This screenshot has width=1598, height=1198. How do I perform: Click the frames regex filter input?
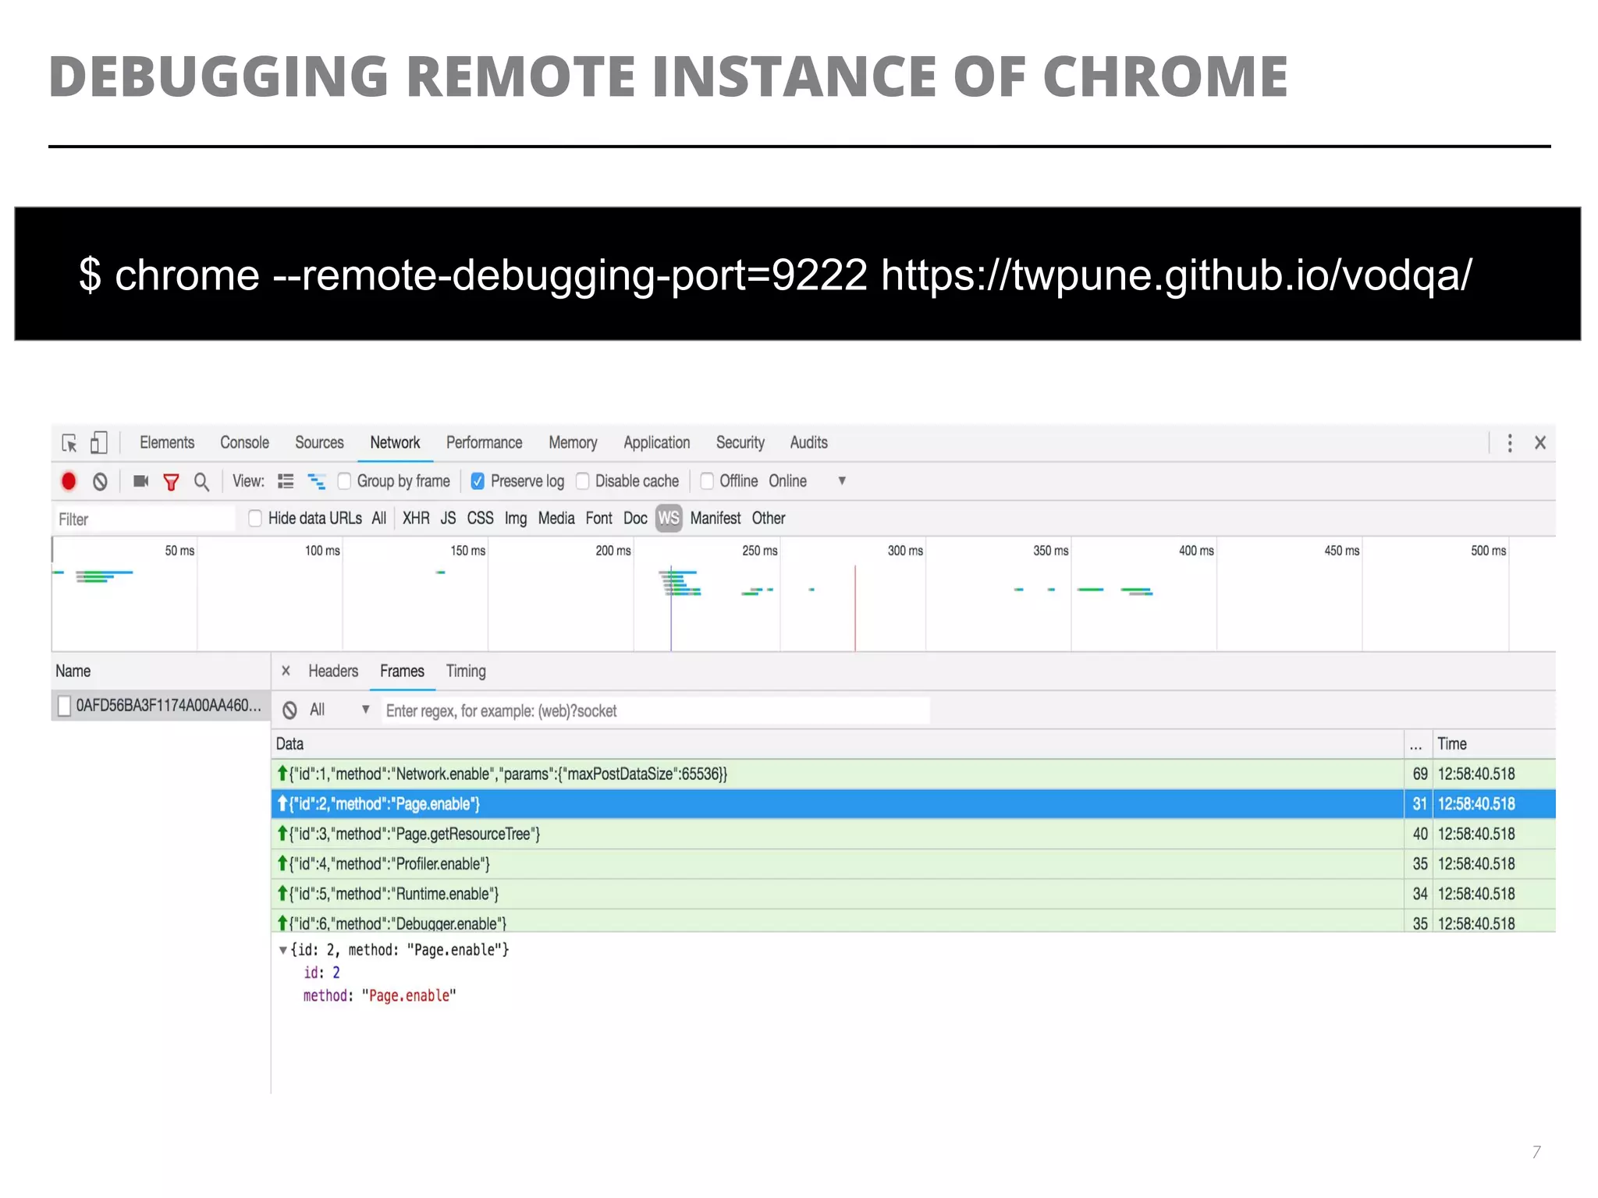[x=655, y=711]
